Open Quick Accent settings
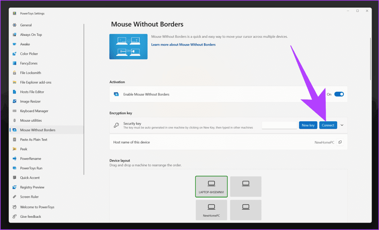 click(x=47, y=178)
